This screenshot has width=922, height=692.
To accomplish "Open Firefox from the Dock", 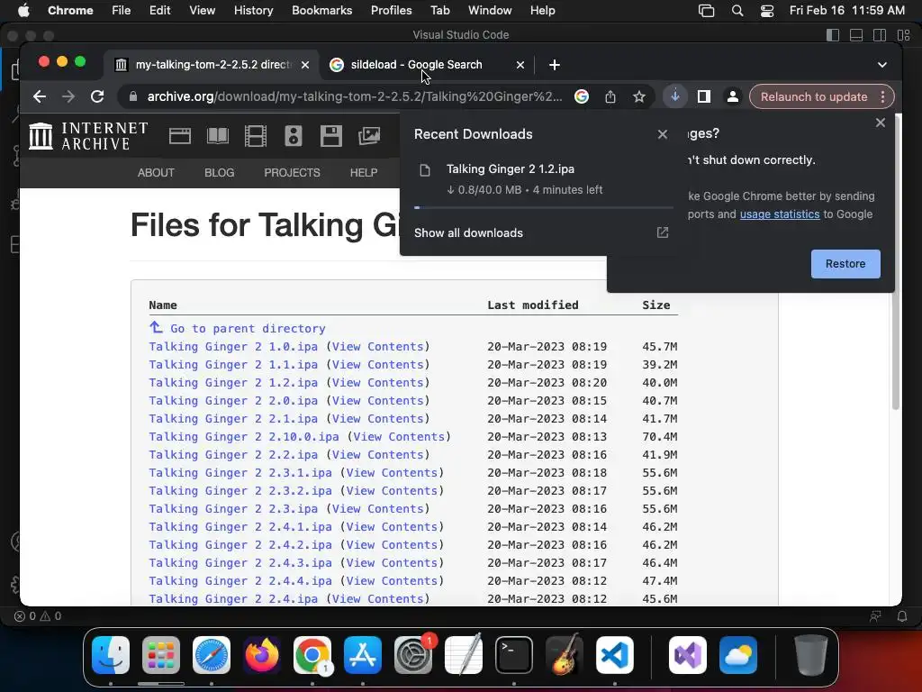I will click(x=262, y=655).
